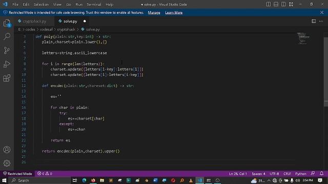This screenshot has width=328, height=184.
Task: Change indentation via Spaces: 4
Action: [258, 174]
